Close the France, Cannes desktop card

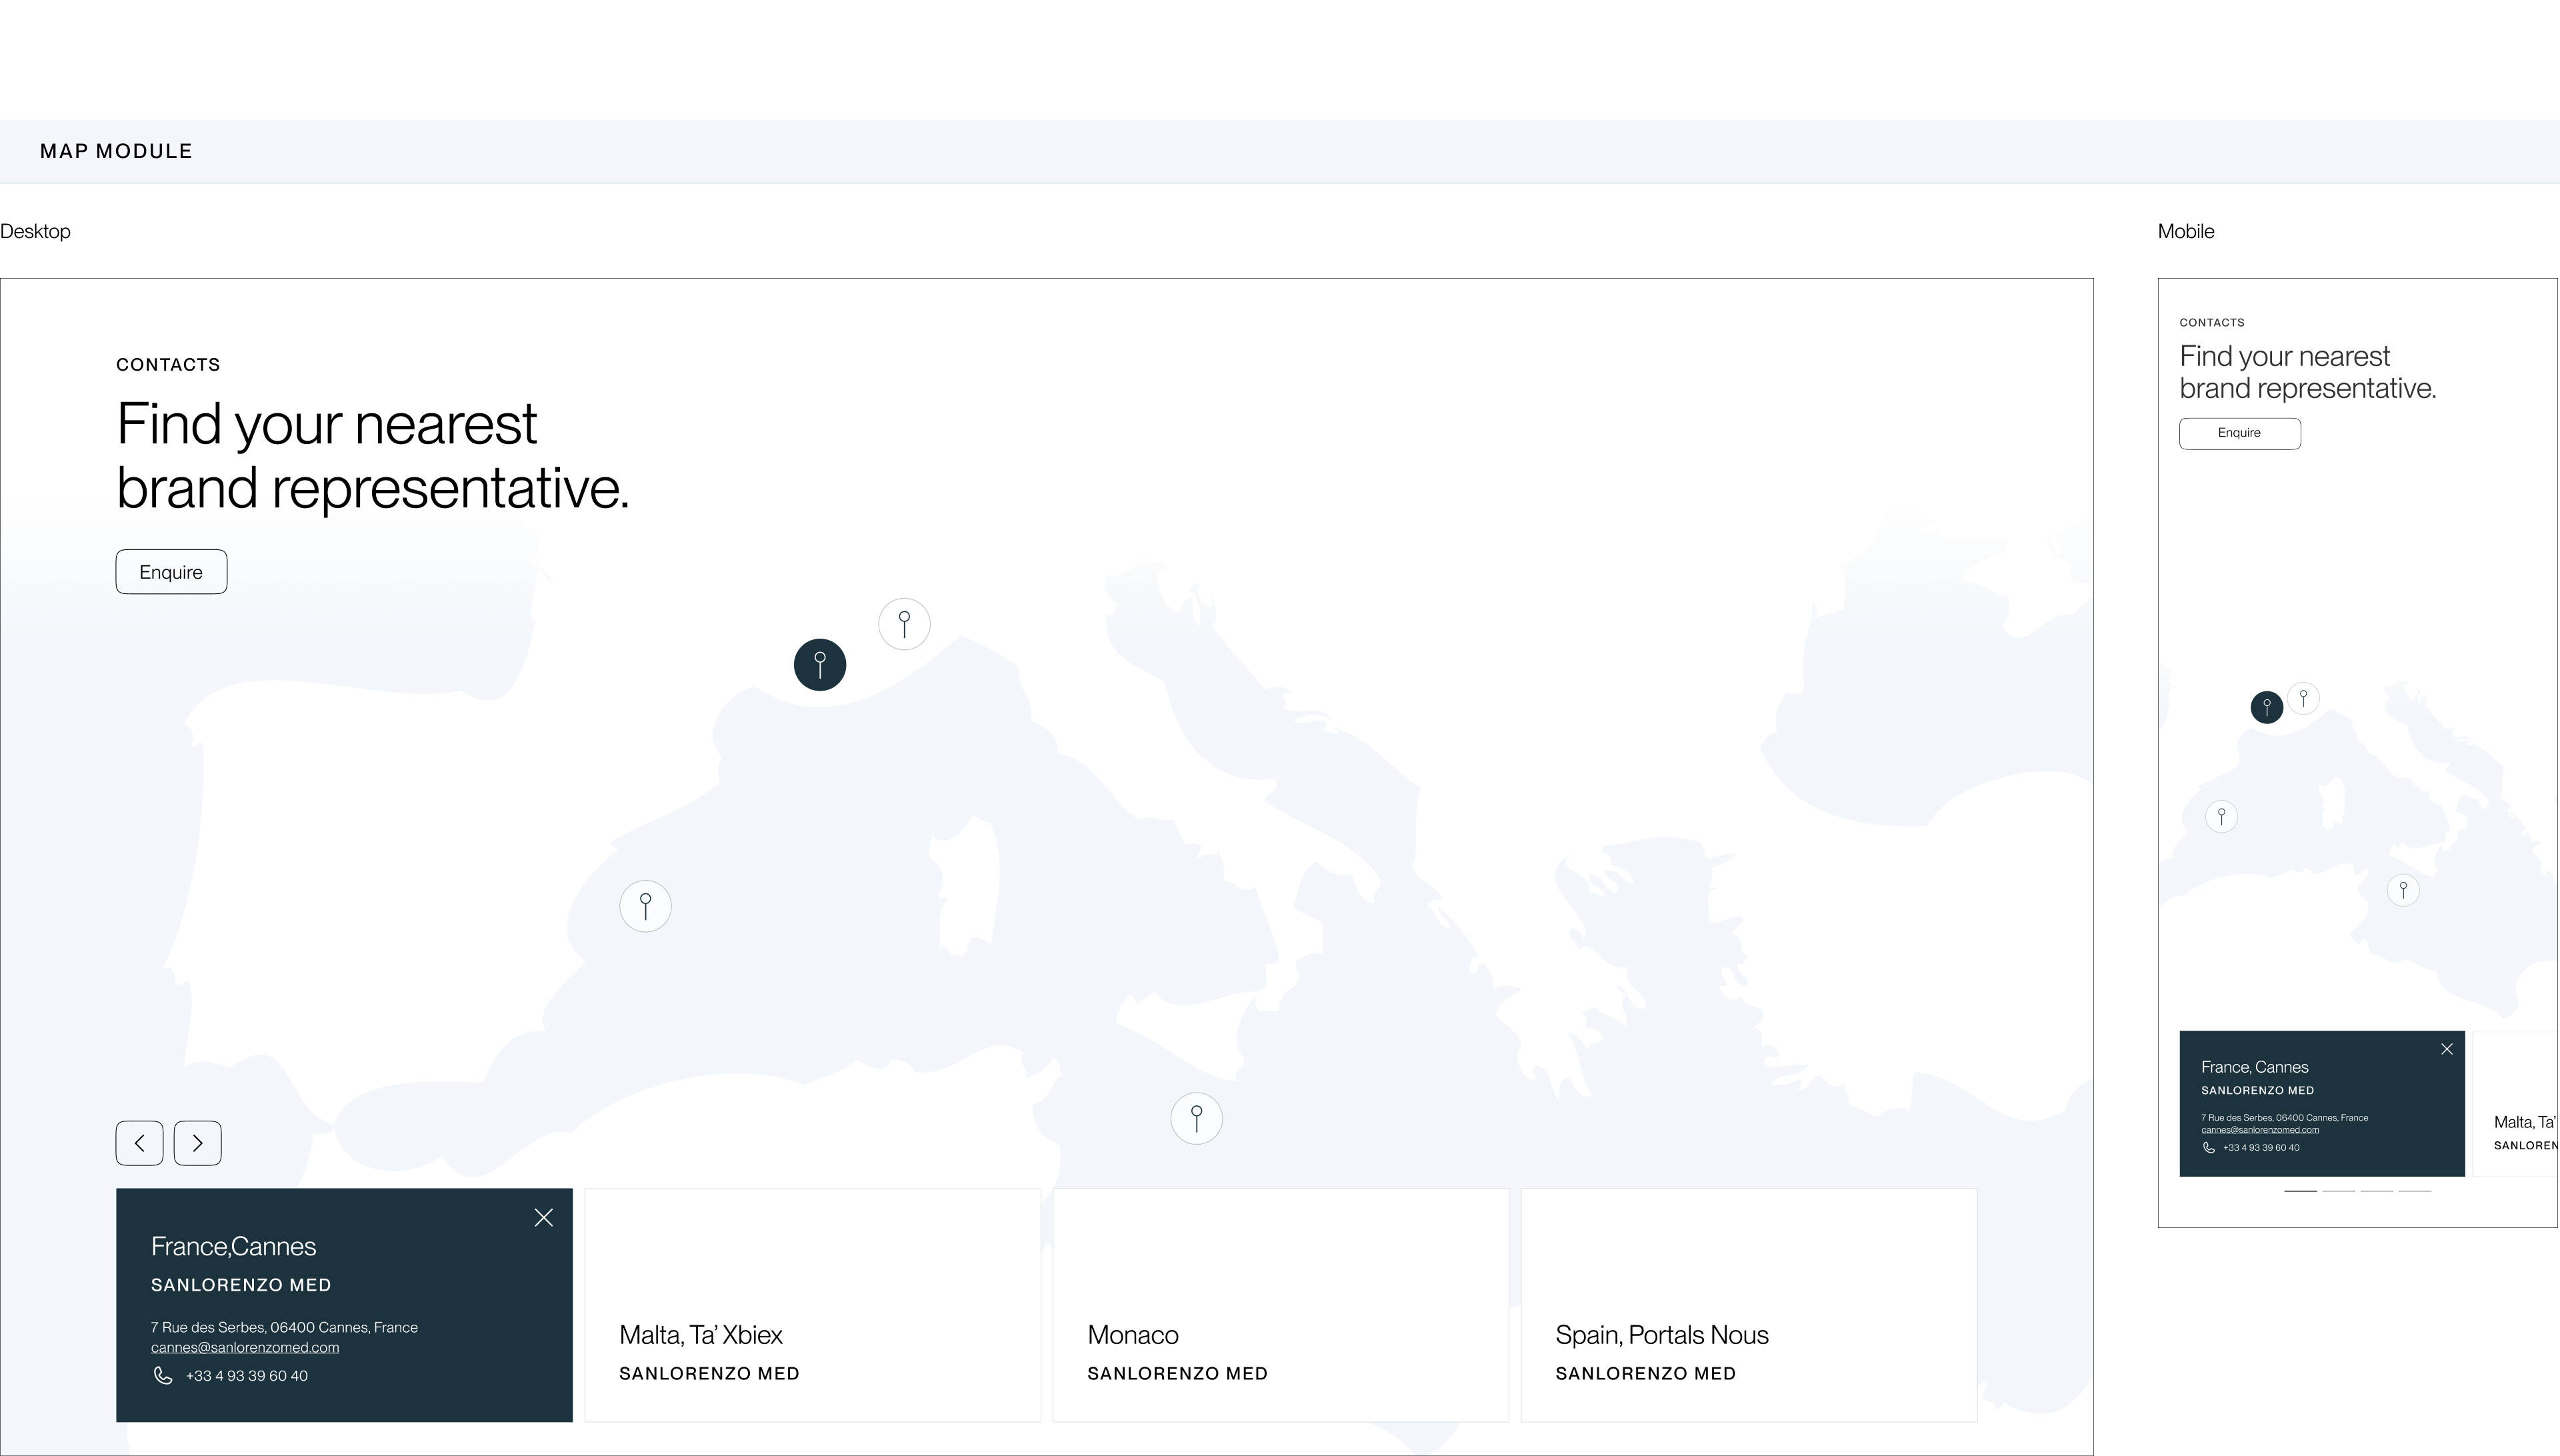click(x=543, y=1217)
